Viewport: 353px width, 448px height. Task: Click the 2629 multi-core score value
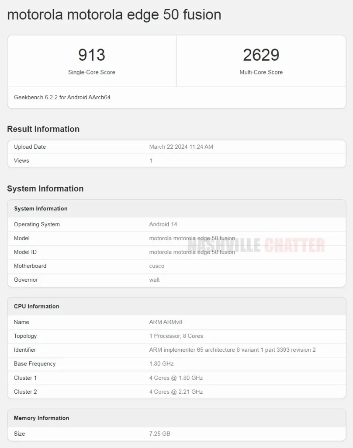click(x=261, y=55)
